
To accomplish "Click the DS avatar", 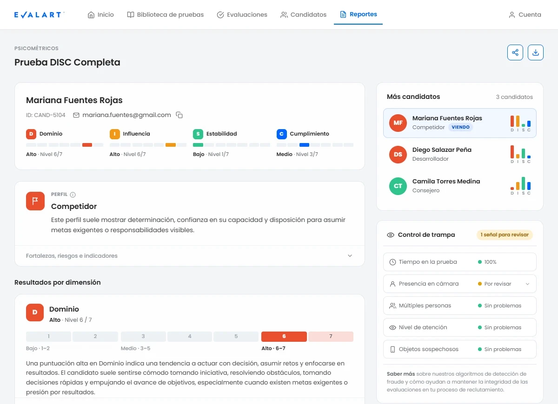I will 398,154.
